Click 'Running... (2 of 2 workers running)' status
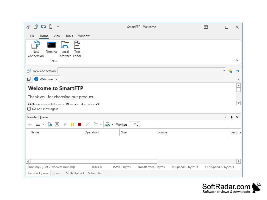Screen dimensions: 267x200 pyautogui.click(x=51, y=167)
